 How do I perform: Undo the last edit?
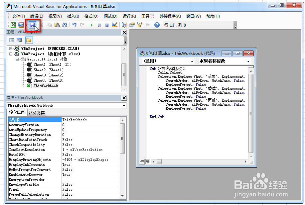click(x=74, y=25)
